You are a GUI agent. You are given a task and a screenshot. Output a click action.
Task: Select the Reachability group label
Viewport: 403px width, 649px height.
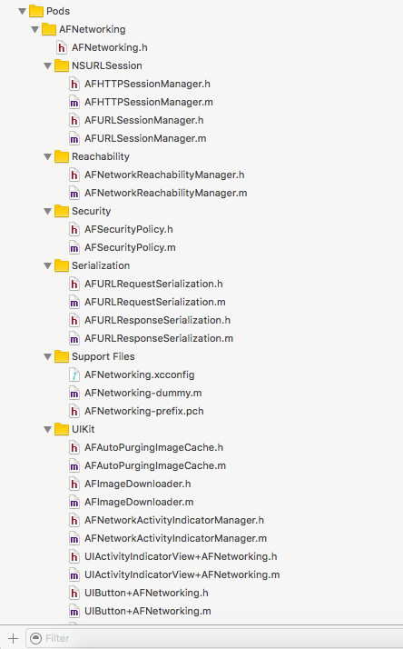101,156
